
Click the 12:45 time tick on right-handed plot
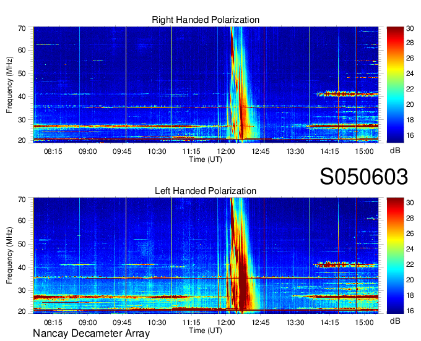[x=261, y=151]
